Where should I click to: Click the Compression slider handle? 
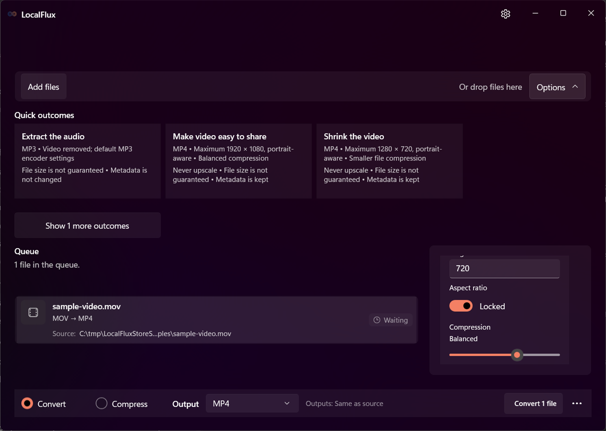(x=517, y=355)
